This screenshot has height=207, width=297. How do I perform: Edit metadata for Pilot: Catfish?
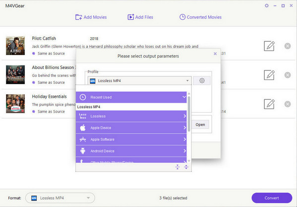pos(269,46)
